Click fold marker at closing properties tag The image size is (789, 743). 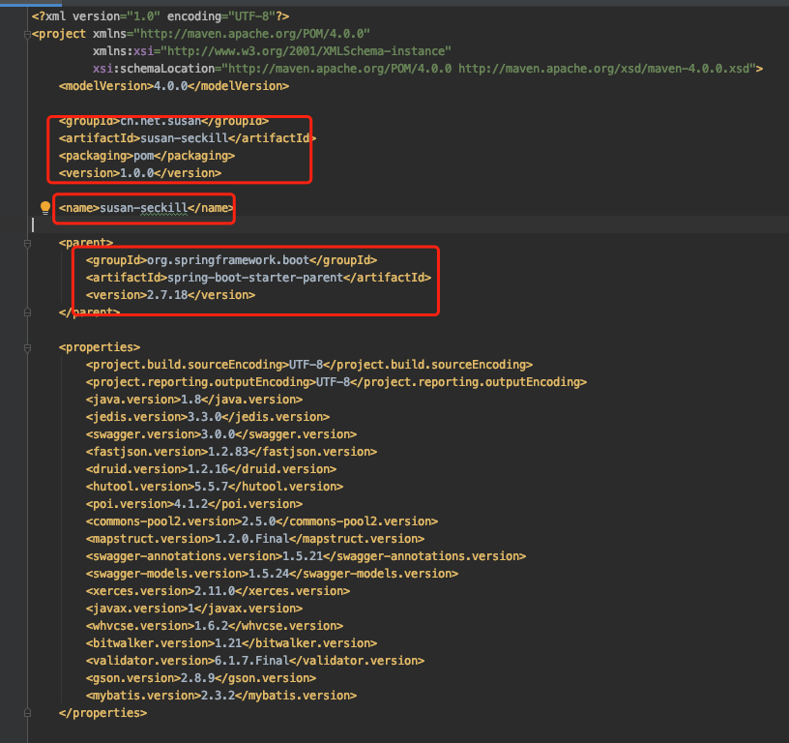click(28, 713)
